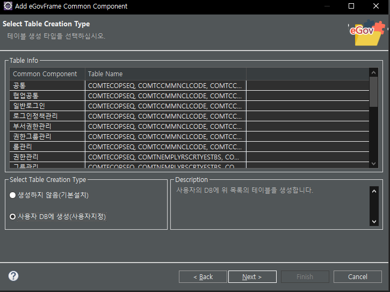Image resolution: width=390 pixels, height=292 pixels.
Task: Click the table scrollbar up arrow
Action: 373,72
